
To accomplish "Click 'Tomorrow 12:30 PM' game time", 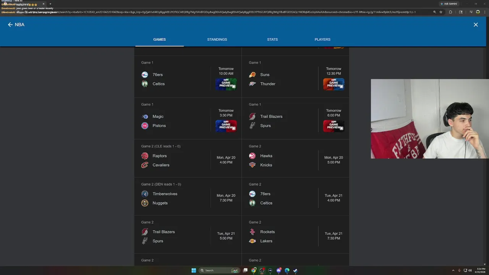I will 334,71.
